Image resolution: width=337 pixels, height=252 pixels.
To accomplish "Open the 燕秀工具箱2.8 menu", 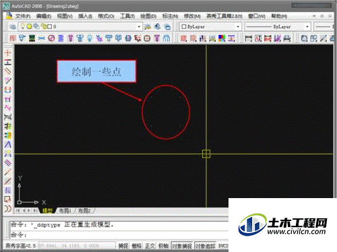I will coord(224,16).
